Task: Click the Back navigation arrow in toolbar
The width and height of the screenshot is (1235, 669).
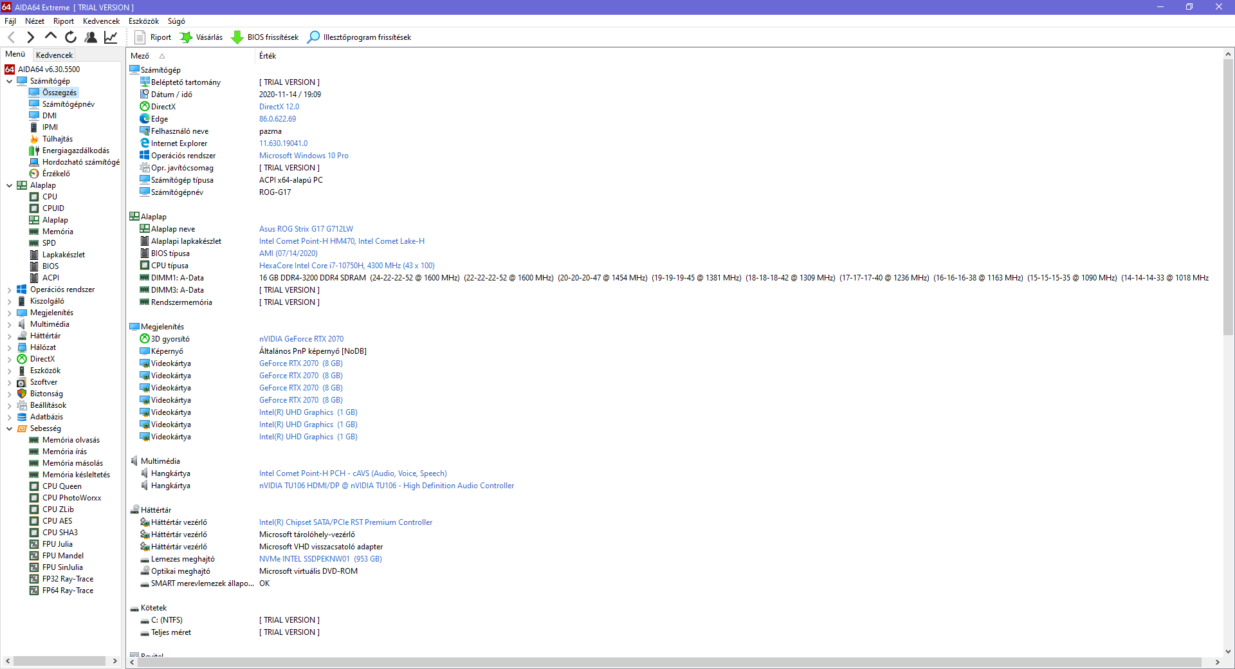Action: [11, 37]
